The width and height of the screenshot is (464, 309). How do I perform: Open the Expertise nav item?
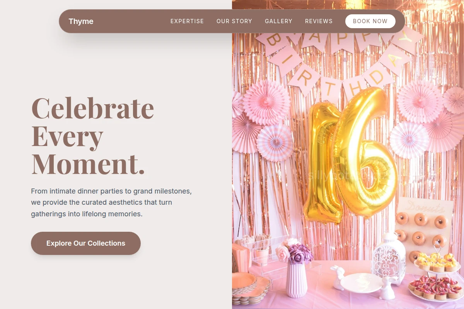click(187, 21)
